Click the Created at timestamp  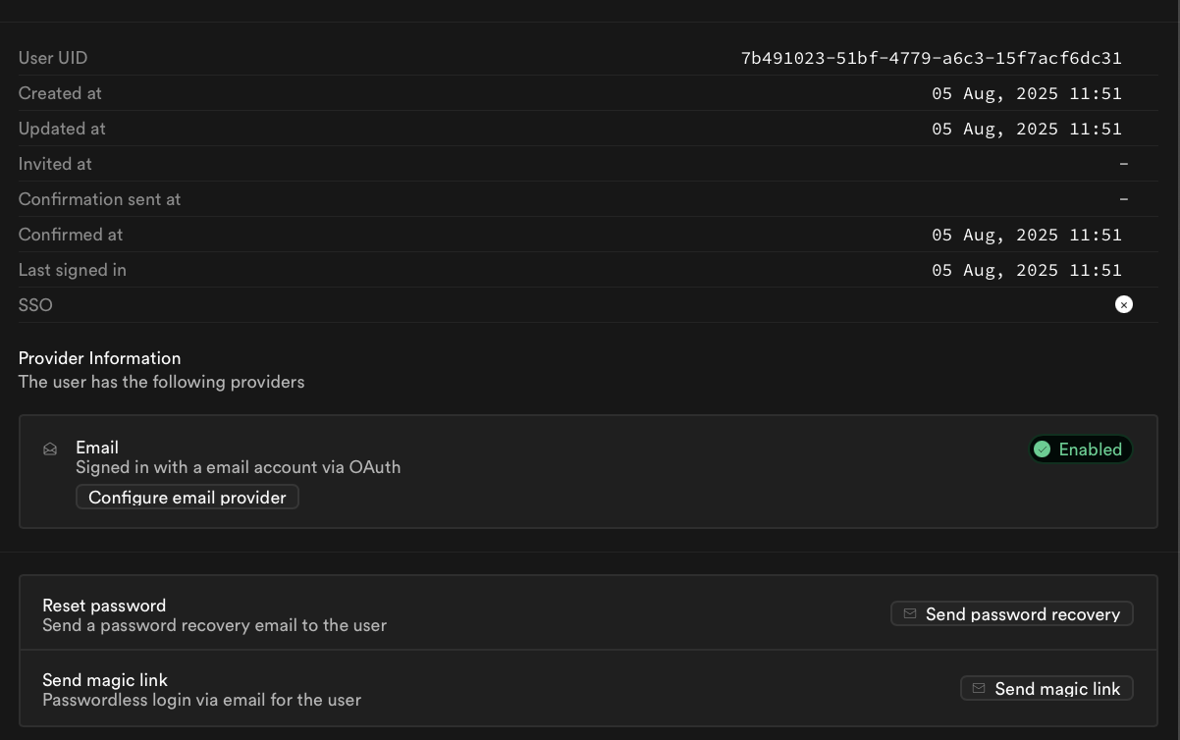(x=1027, y=93)
